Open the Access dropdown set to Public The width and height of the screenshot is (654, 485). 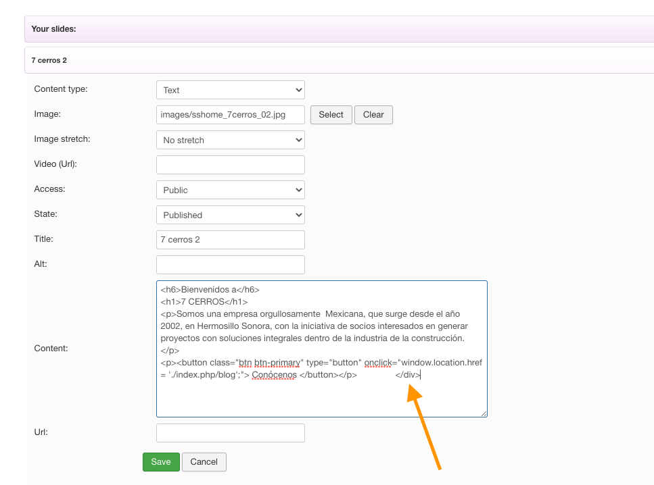click(230, 190)
